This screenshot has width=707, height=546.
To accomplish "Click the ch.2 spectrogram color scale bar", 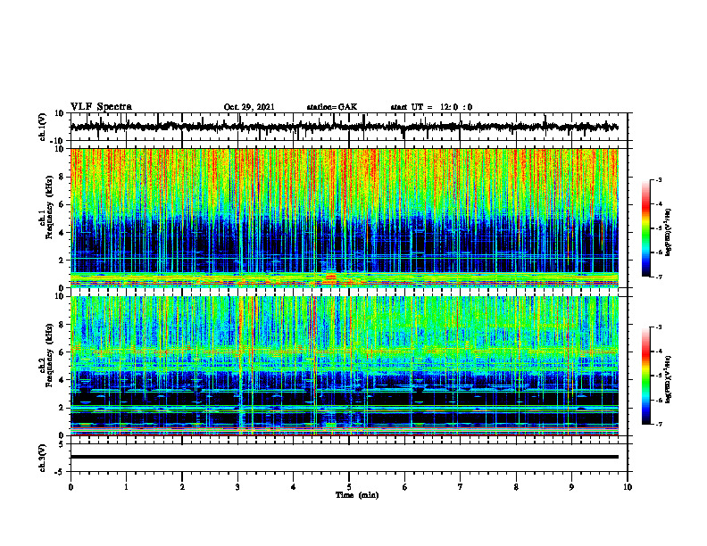I will (x=645, y=376).
